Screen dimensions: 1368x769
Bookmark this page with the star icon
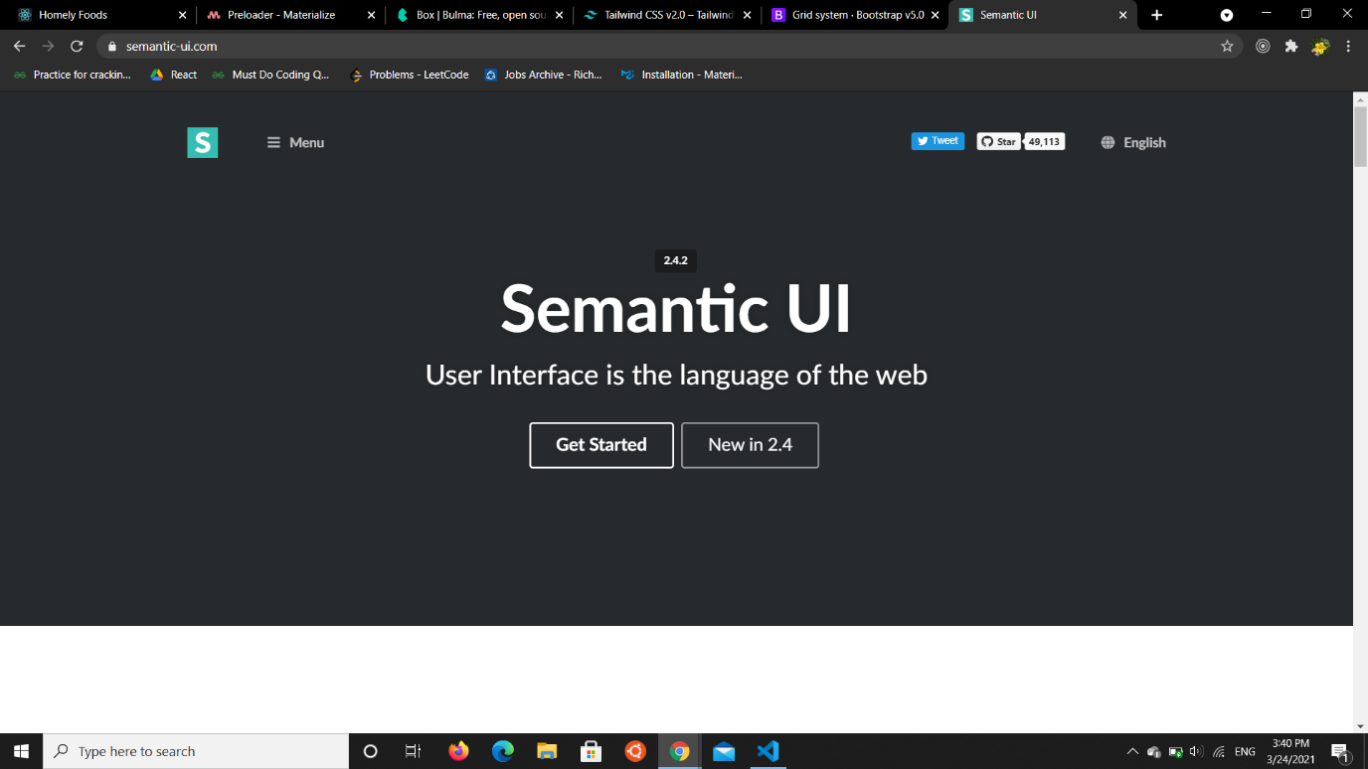(1227, 46)
